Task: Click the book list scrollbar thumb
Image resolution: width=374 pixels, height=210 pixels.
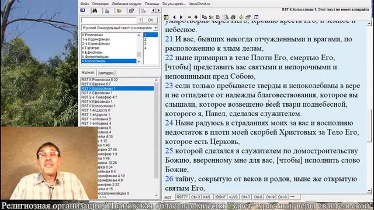Action: (139, 54)
